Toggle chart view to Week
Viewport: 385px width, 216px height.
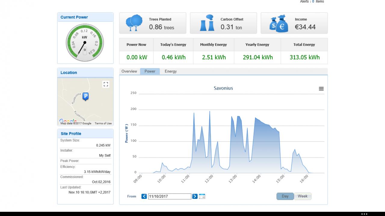303,196
